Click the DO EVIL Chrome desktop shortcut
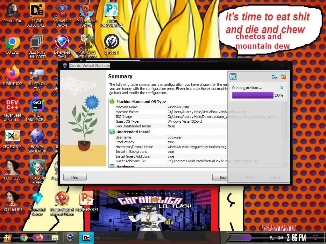Viewport: 326px width, 244px height. [x=12, y=44]
